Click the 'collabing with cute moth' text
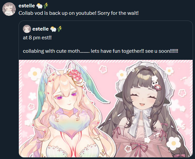The height and width of the screenshot is (159, 195). click(100, 51)
